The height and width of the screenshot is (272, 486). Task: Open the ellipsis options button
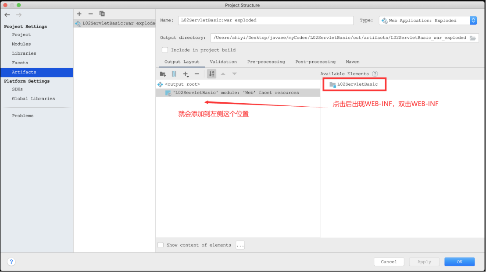tap(240, 245)
